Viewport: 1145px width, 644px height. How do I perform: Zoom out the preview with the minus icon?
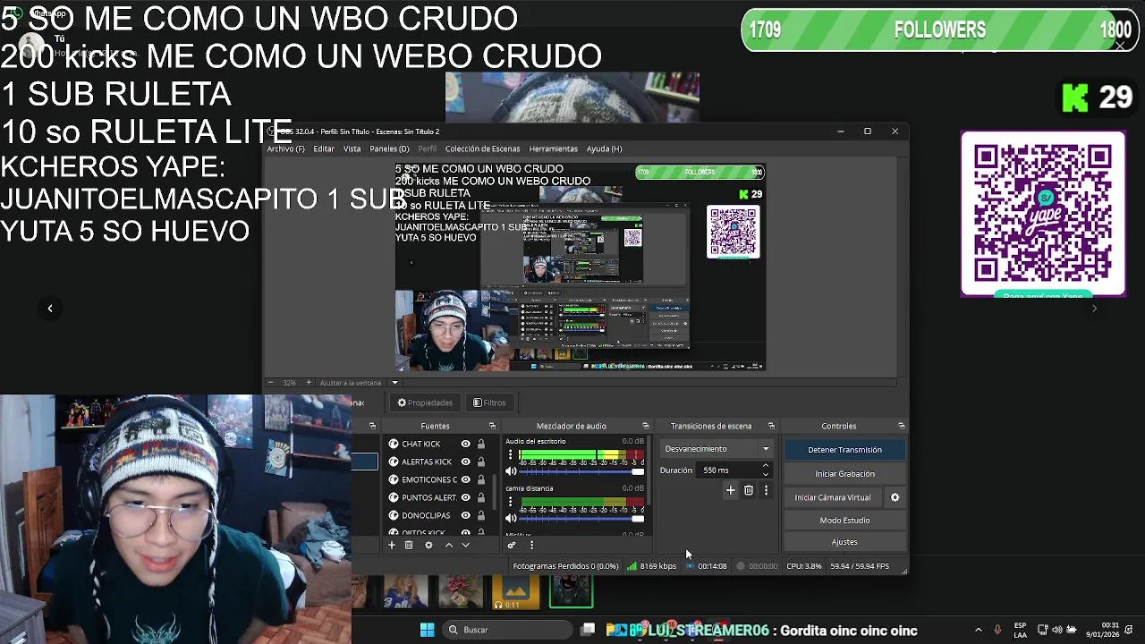tap(270, 383)
